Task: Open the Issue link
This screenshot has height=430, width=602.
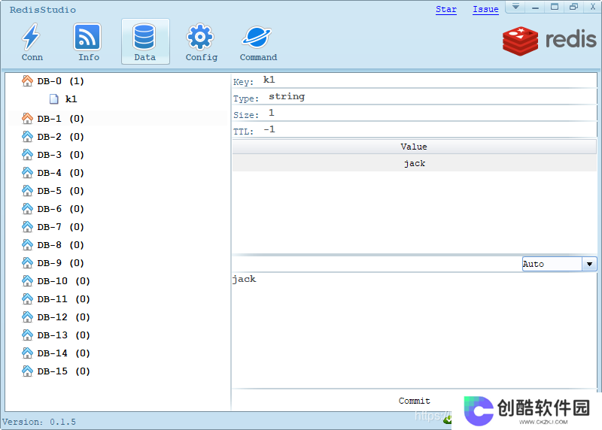Action: (x=485, y=9)
